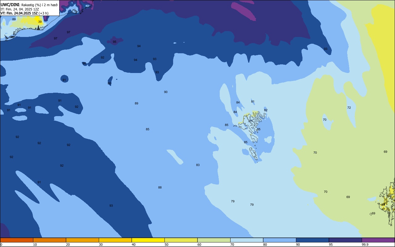
Task: Click the legend tick label "50"
Action: pos(166,245)
